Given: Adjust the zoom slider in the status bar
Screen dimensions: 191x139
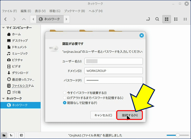Looking at the screenshot, I should coord(178,135).
